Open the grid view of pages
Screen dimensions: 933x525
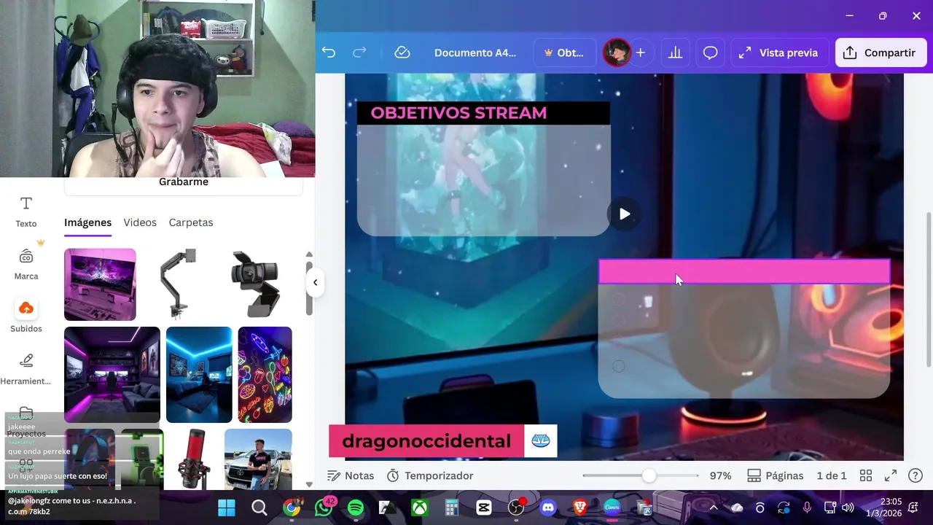pyautogui.click(x=866, y=475)
